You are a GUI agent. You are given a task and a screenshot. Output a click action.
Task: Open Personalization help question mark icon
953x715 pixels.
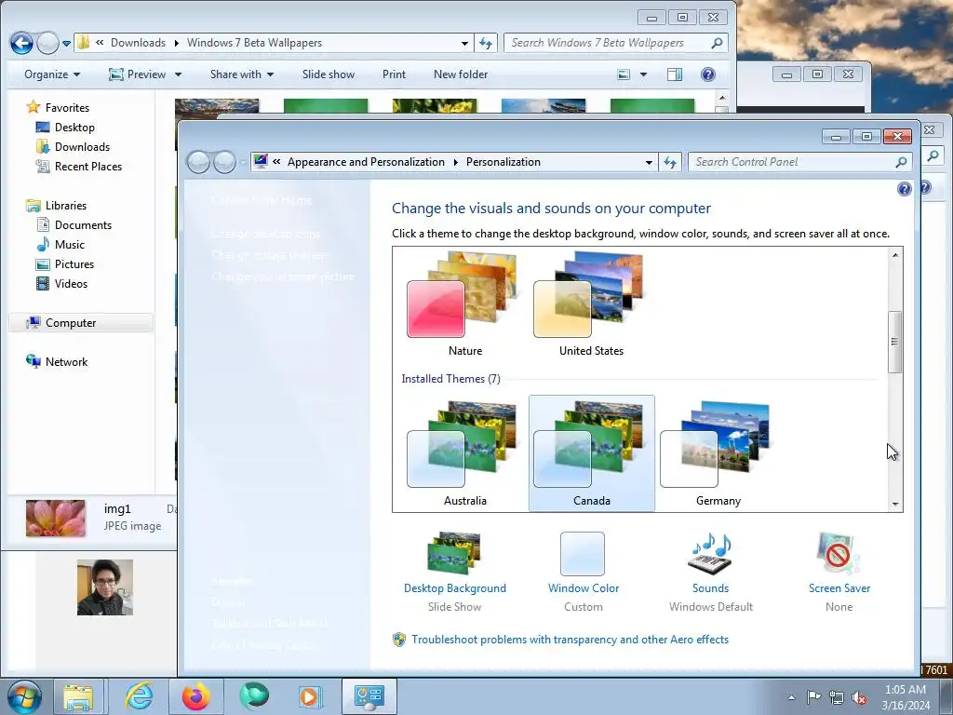904,189
